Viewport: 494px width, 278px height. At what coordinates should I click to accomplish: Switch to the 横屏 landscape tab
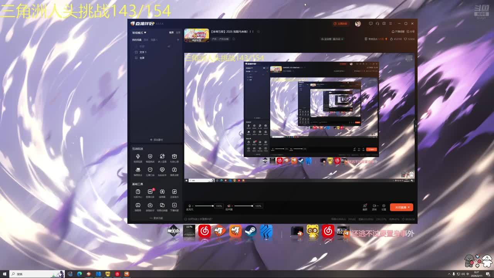pyautogui.click(x=171, y=33)
